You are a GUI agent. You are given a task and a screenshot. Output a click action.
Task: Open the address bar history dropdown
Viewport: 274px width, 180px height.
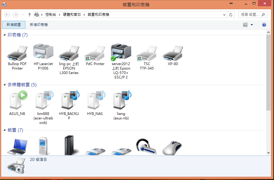tap(225, 15)
